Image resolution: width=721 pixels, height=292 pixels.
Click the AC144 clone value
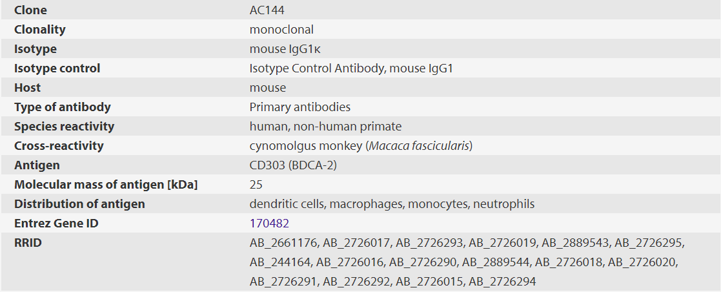267,10
